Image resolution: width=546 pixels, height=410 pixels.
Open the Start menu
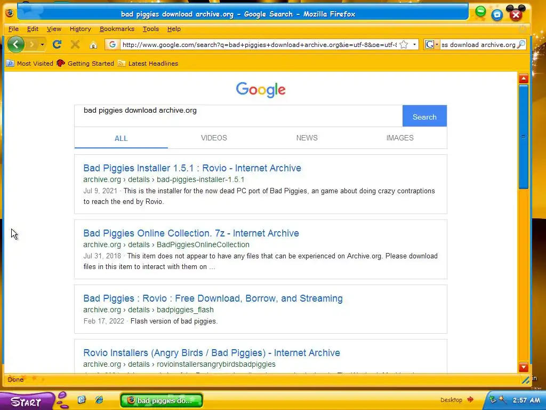tap(27, 401)
